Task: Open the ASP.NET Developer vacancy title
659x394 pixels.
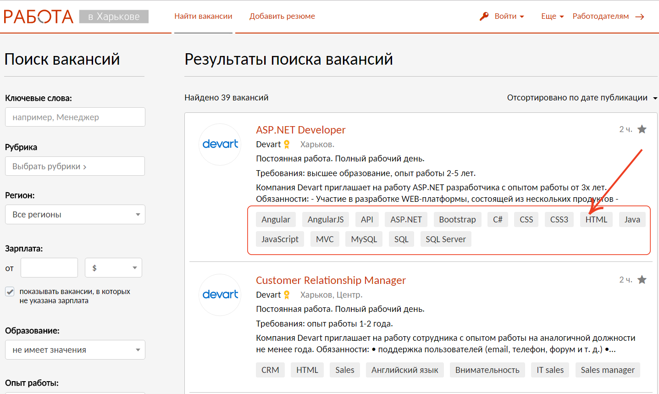Action: pos(301,130)
